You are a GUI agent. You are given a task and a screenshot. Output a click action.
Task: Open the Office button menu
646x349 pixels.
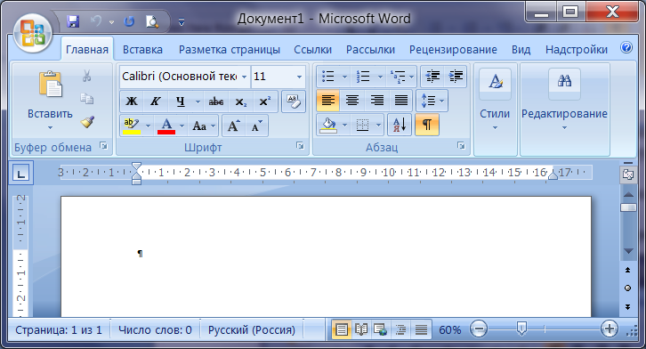pos(33,34)
